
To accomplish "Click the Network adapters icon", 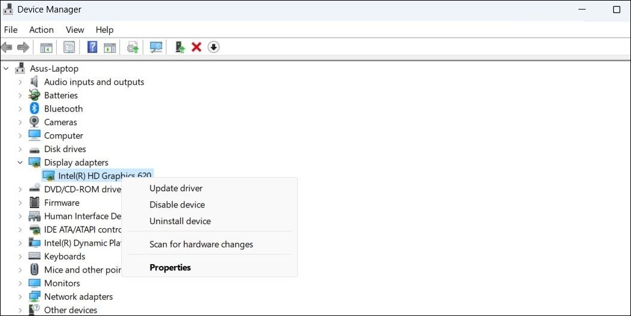I will [x=34, y=297].
